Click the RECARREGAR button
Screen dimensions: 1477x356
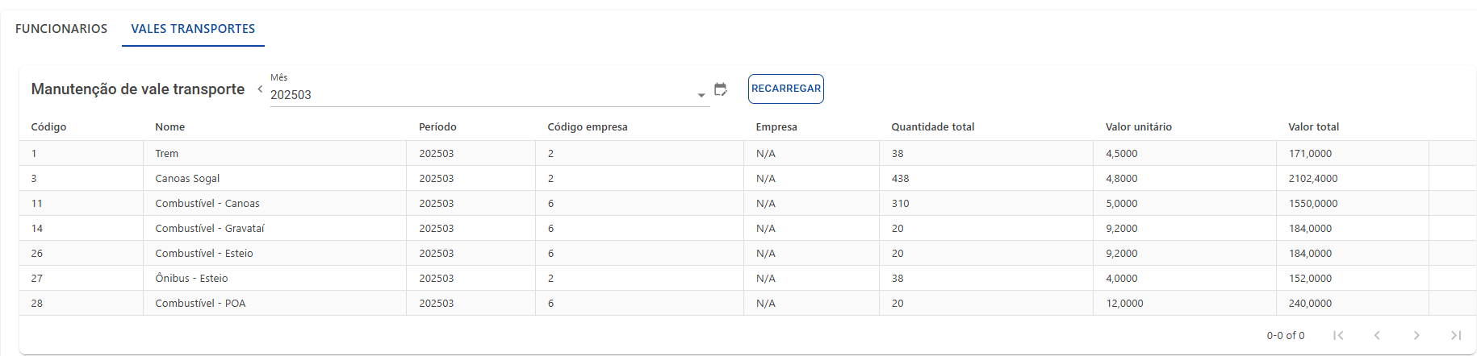click(786, 89)
